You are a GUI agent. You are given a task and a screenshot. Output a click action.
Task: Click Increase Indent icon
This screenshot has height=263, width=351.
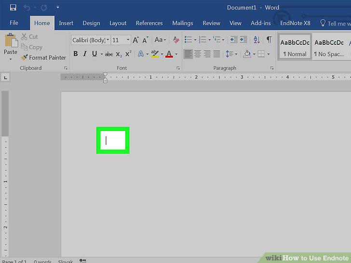click(243, 40)
